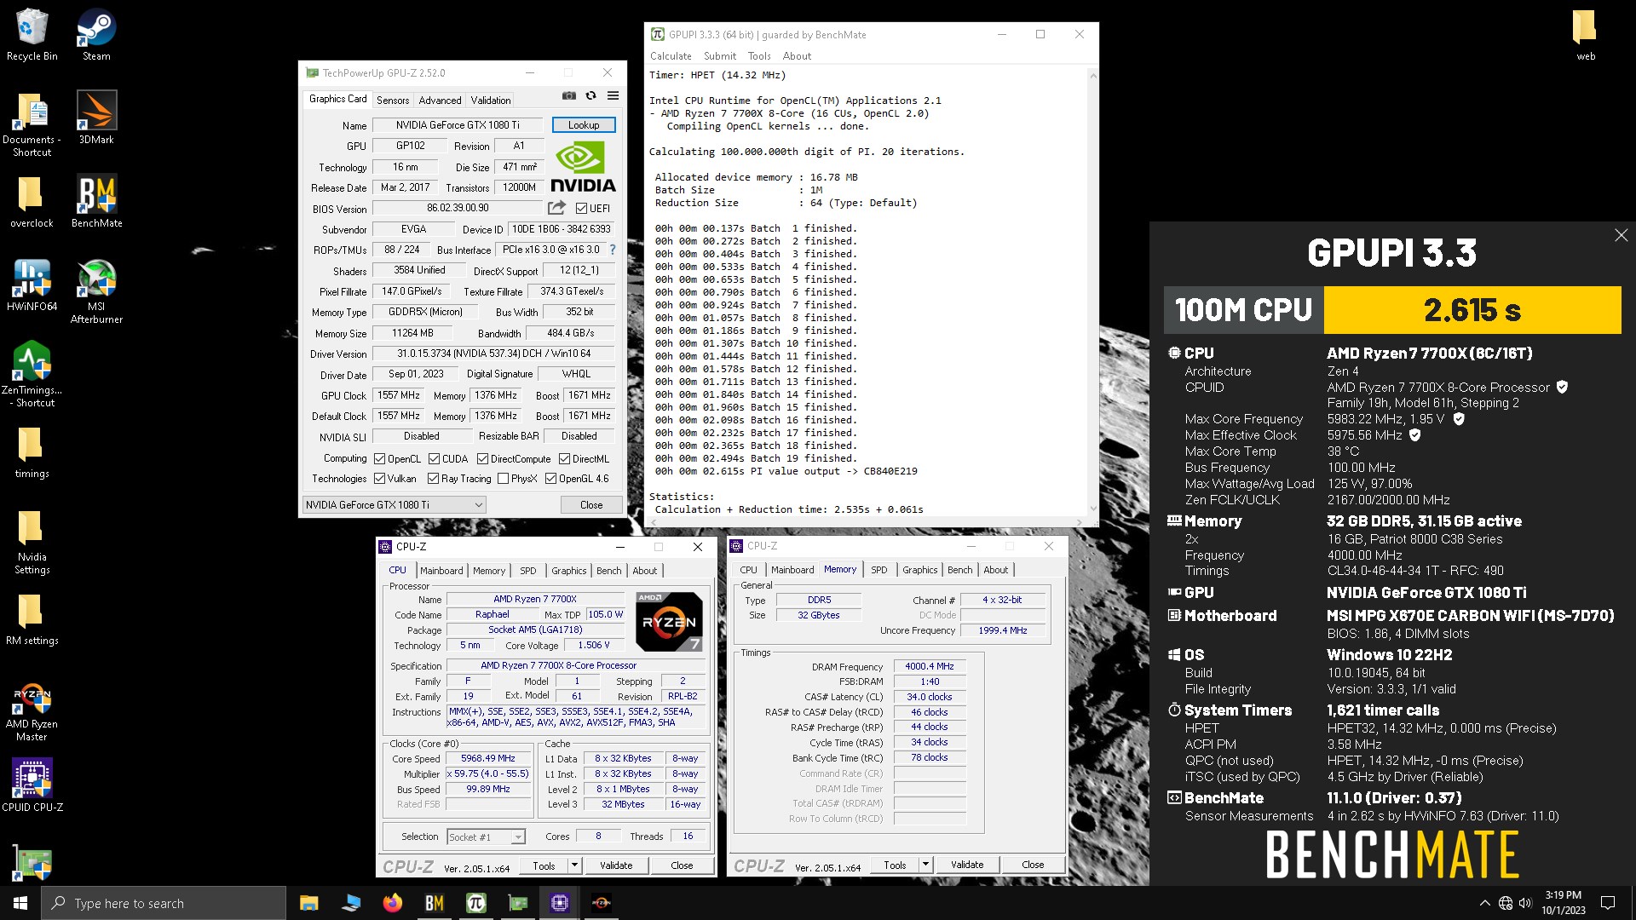Switch to Advanced tab in GPU-Z
The height and width of the screenshot is (920, 1636).
click(x=440, y=101)
